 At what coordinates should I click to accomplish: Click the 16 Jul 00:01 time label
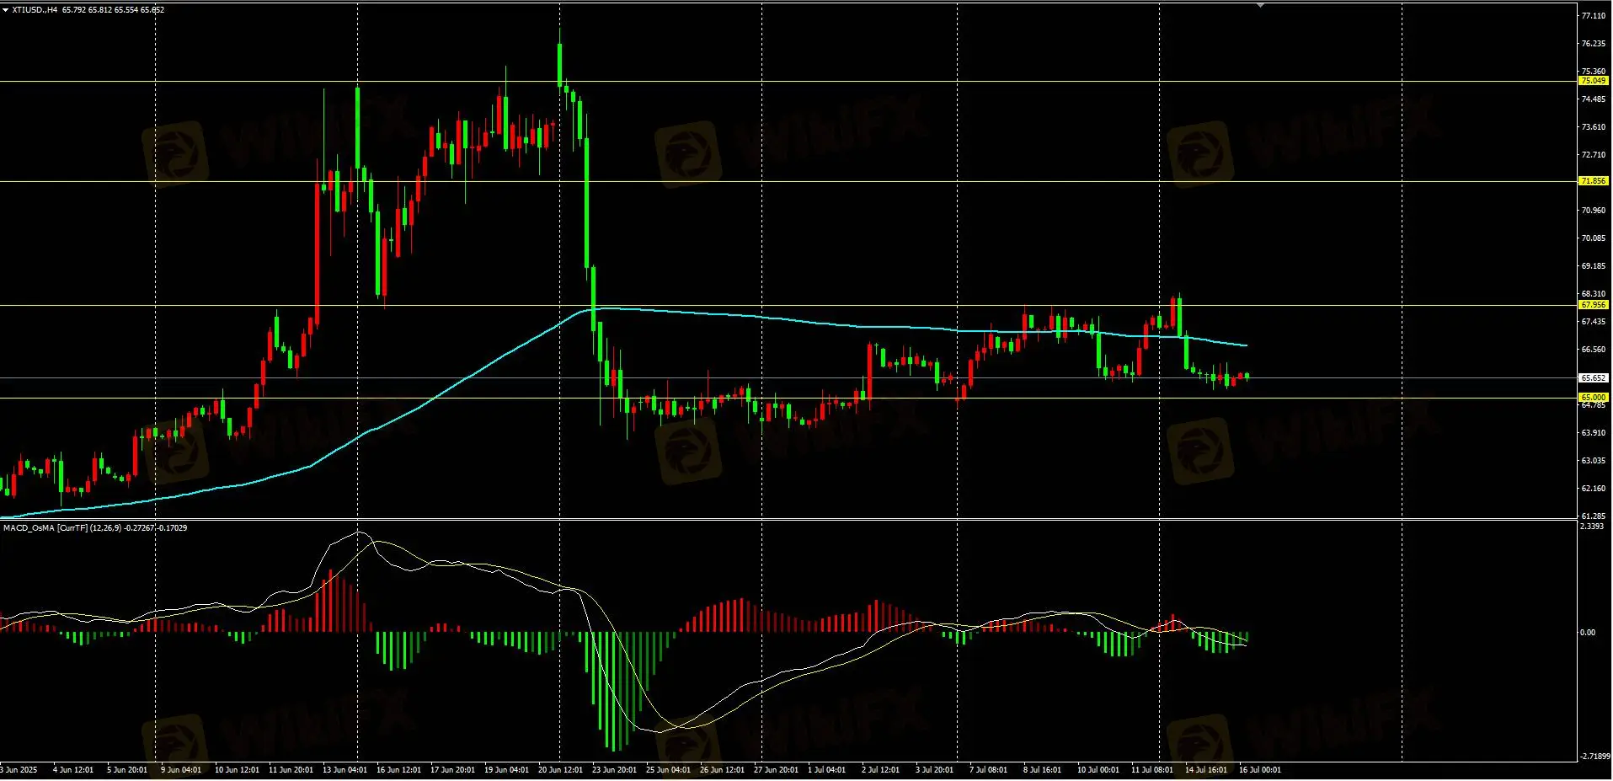tap(1260, 770)
